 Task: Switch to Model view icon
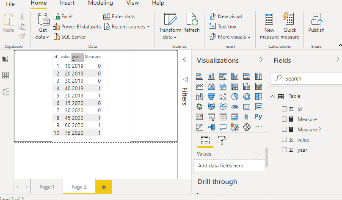pos(6,92)
